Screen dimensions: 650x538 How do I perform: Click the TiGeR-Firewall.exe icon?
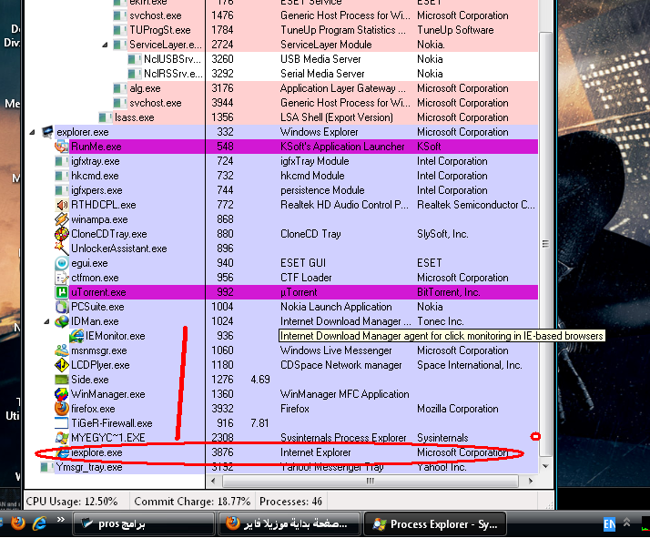(x=61, y=423)
